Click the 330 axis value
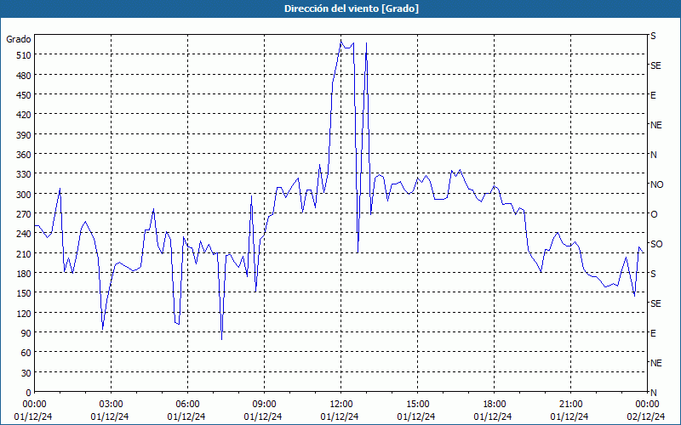681x425 pixels. point(23,174)
